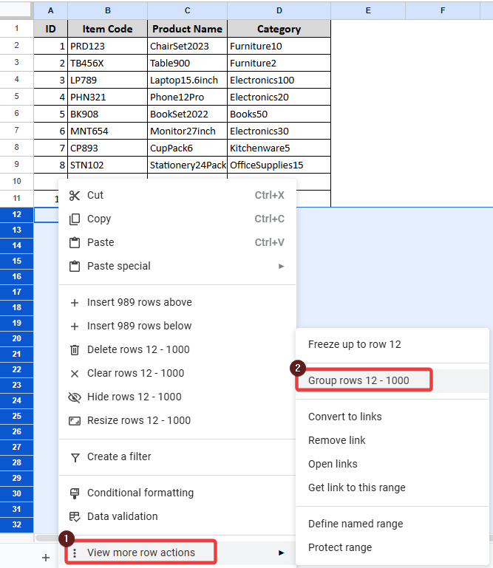This screenshot has height=568, width=493.
Task: Select Group rows 12 - 1000
Action: tap(358, 380)
